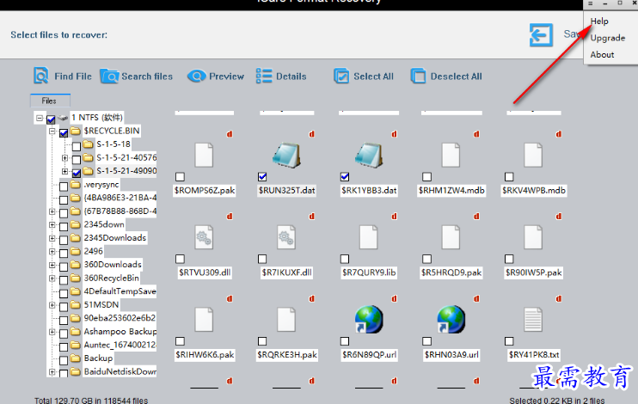Screen dimensions: 638x404
Task: Toggle the 1 NTFS drive checkbox
Action: (x=51, y=119)
